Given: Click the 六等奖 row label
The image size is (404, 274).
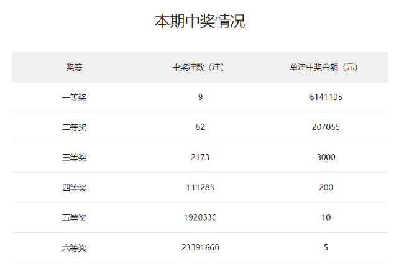Looking at the screenshot, I should pyautogui.click(x=74, y=248).
